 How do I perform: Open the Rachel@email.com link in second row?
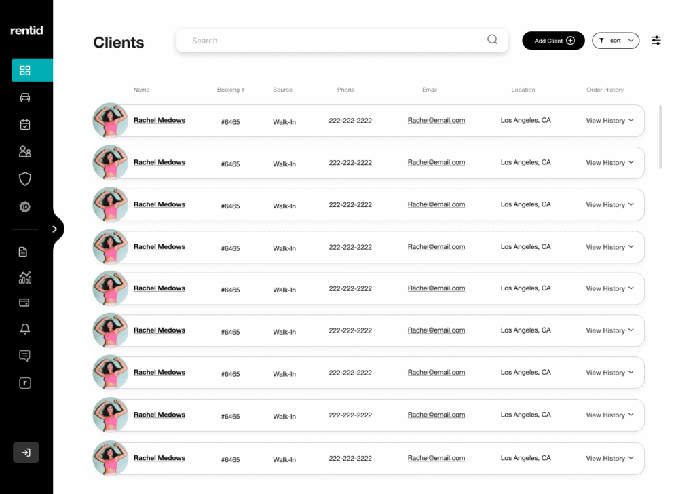click(x=436, y=163)
